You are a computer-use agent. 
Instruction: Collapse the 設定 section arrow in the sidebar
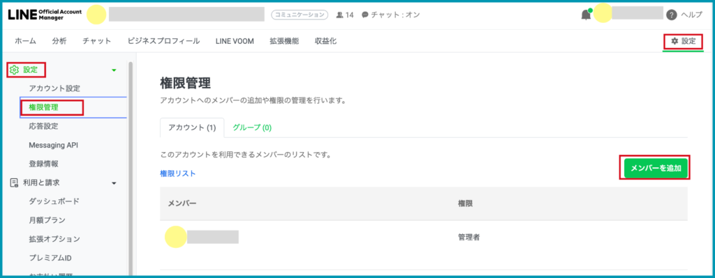click(x=114, y=70)
